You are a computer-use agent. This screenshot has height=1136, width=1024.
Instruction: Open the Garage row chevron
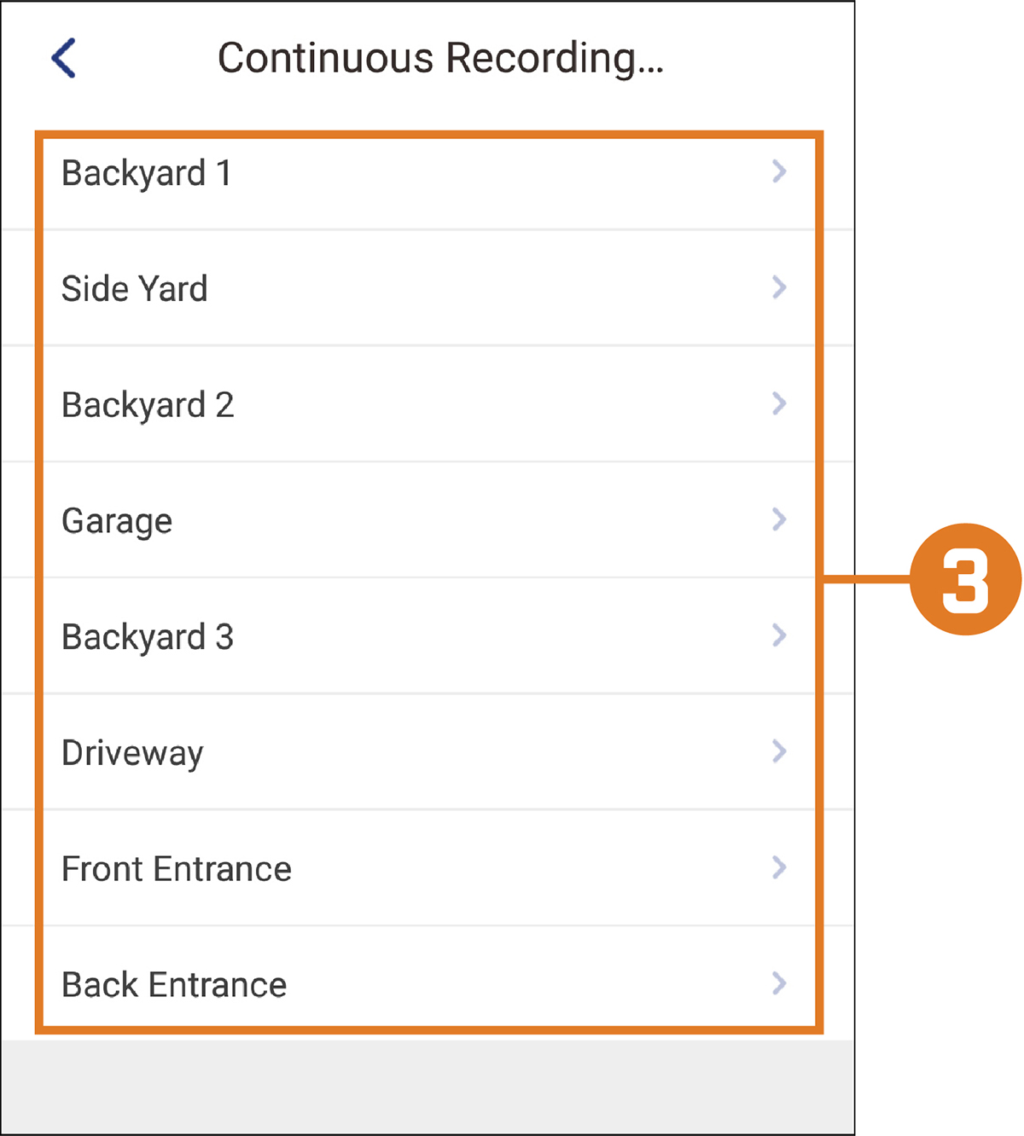[779, 519]
